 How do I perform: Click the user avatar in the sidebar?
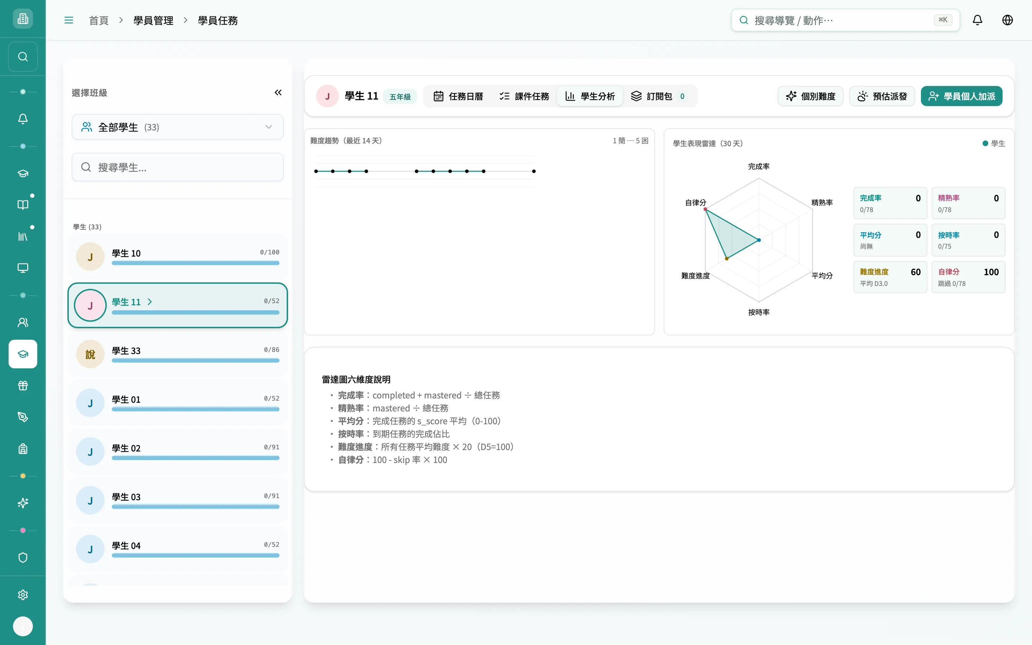tap(23, 626)
